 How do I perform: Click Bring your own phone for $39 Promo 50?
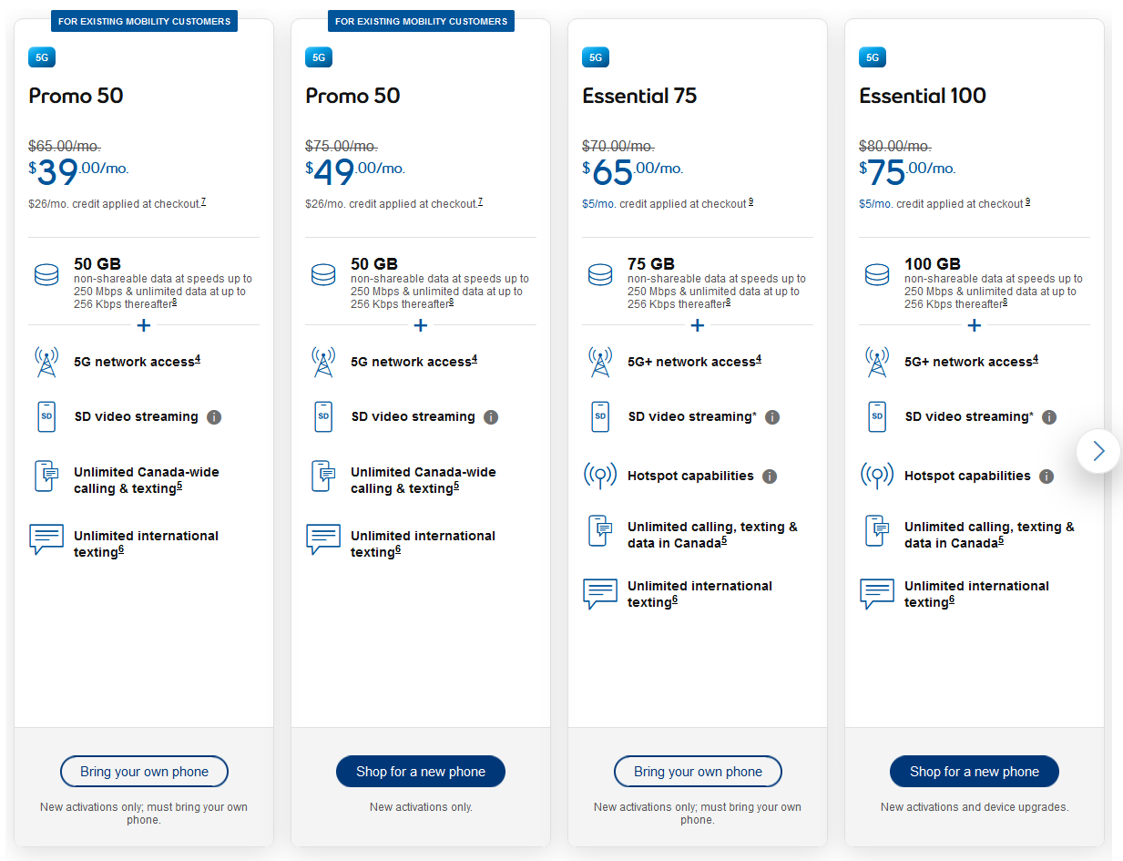pyautogui.click(x=144, y=772)
